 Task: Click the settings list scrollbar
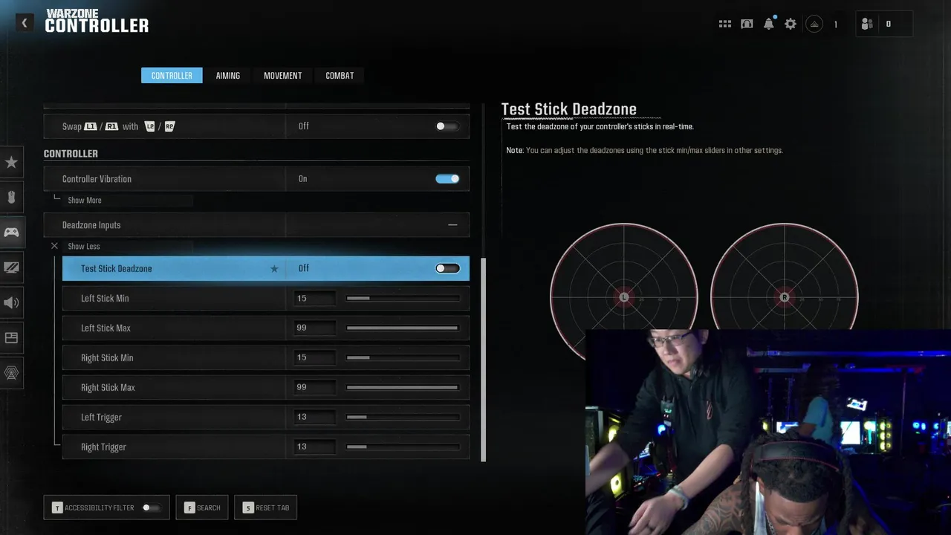[484, 360]
